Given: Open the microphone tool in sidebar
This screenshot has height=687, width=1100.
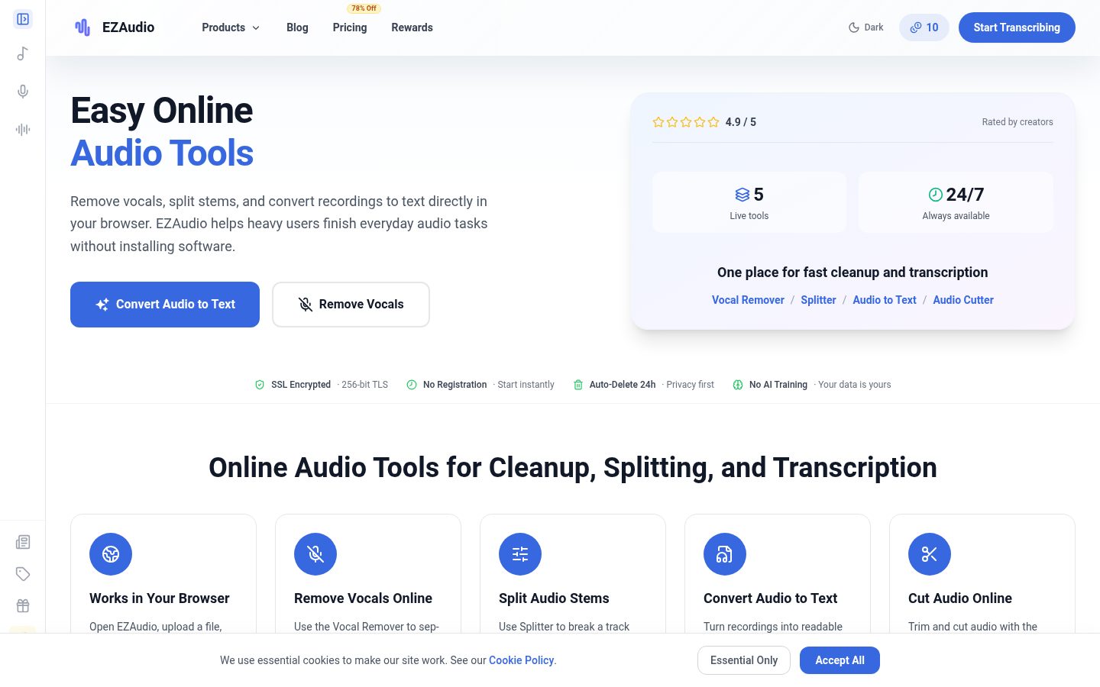Looking at the screenshot, I should pyautogui.click(x=23, y=92).
